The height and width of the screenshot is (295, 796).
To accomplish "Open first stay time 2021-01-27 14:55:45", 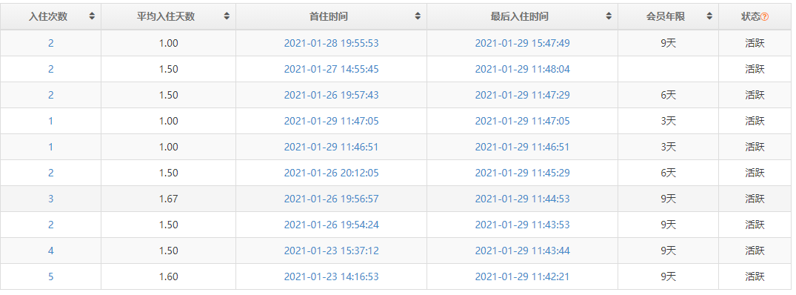I will coord(331,69).
